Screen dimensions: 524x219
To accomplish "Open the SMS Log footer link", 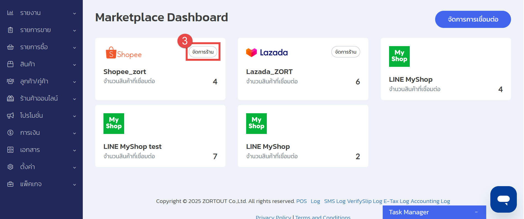I will click(x=334, y=201).
